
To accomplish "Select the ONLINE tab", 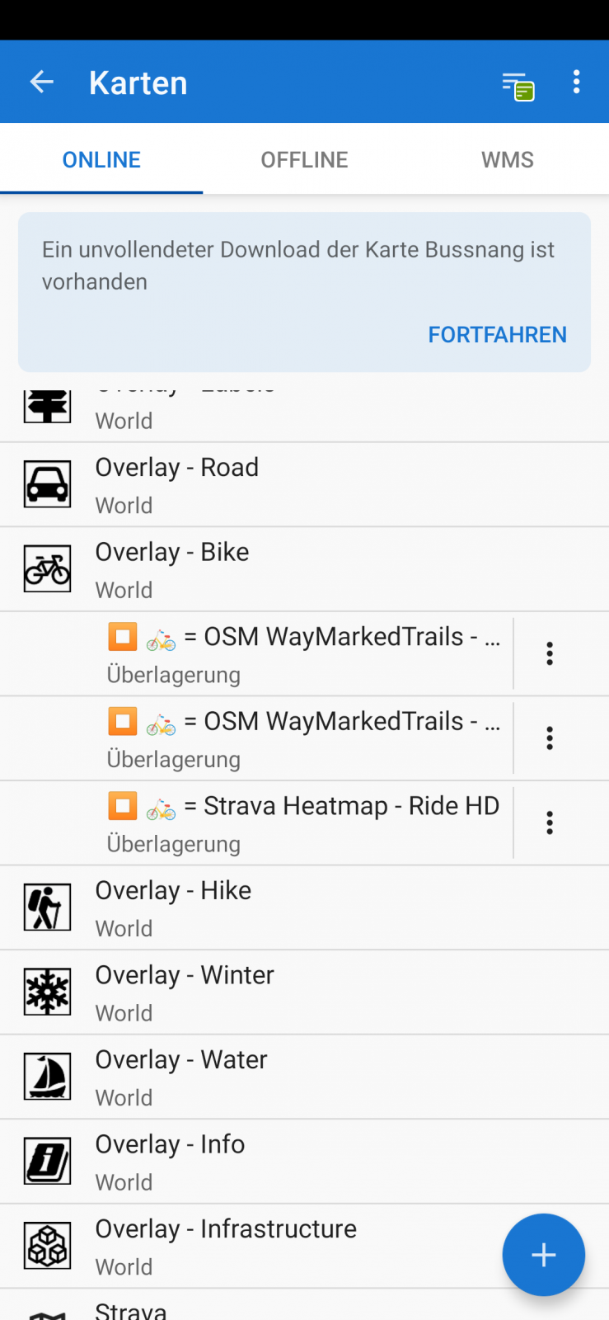I will pyautogui.click(x=101, y=160).
